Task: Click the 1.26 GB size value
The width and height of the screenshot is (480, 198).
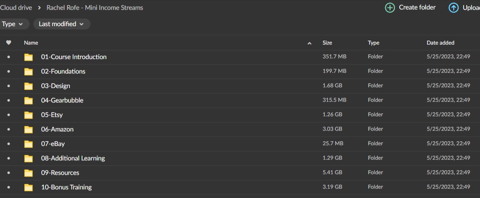Action: [x=332, y=114]
